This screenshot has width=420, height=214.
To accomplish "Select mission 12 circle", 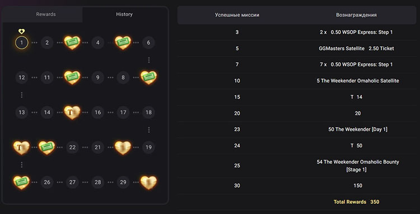I will (x=22, y=78).
